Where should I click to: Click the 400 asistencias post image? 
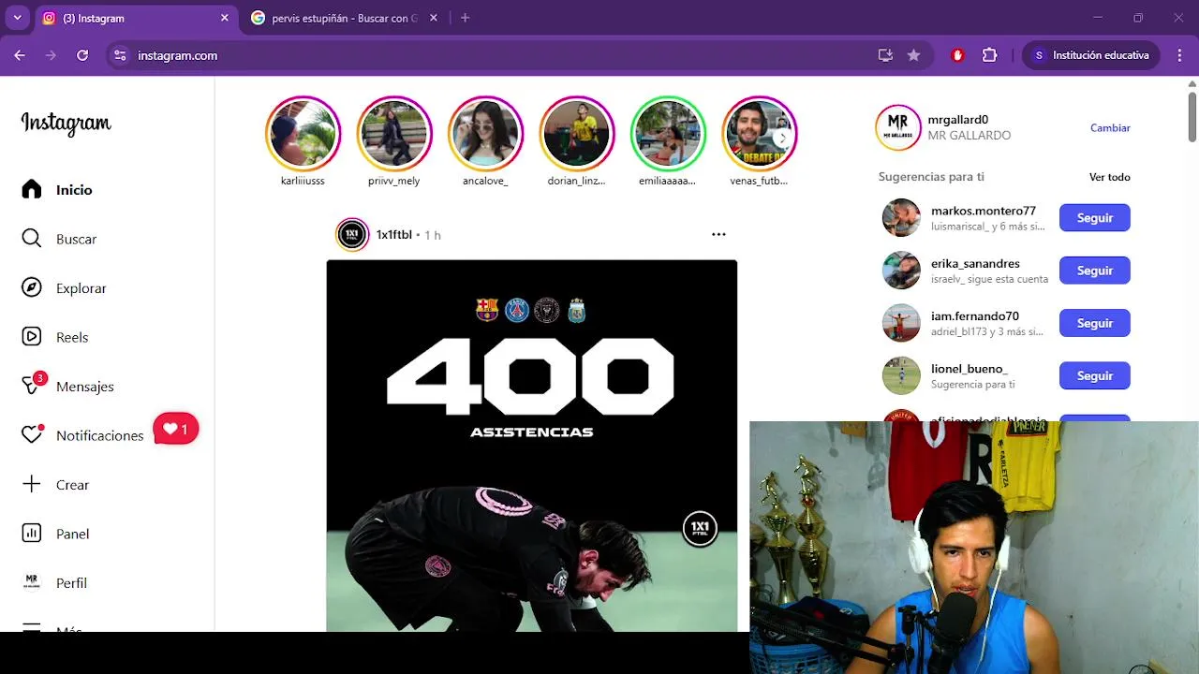[531, 446]
